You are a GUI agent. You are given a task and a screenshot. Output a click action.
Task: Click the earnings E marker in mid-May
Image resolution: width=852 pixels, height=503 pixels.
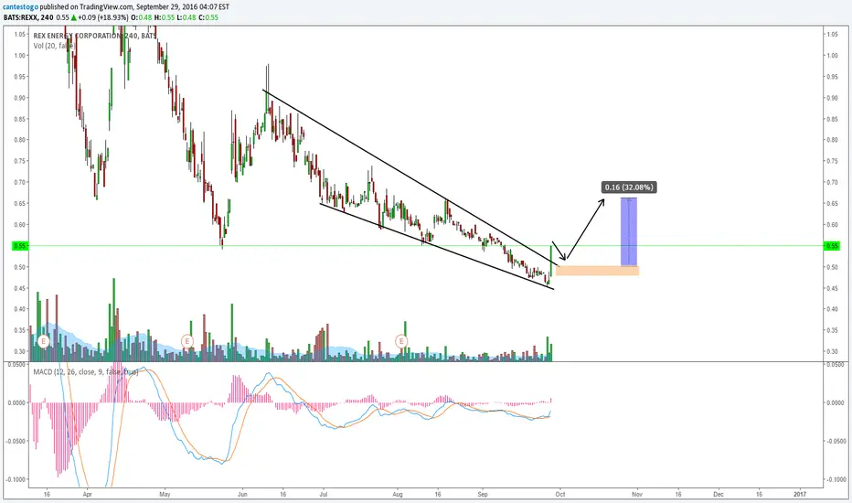(x=186, y=341)
